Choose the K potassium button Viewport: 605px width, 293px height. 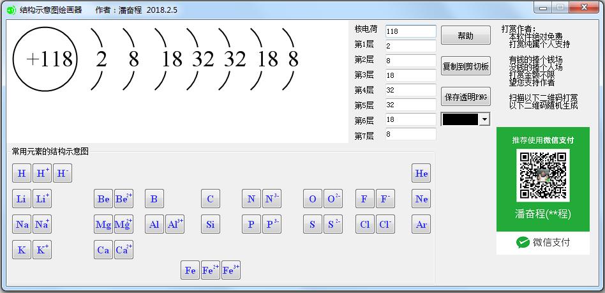[22, 250]
